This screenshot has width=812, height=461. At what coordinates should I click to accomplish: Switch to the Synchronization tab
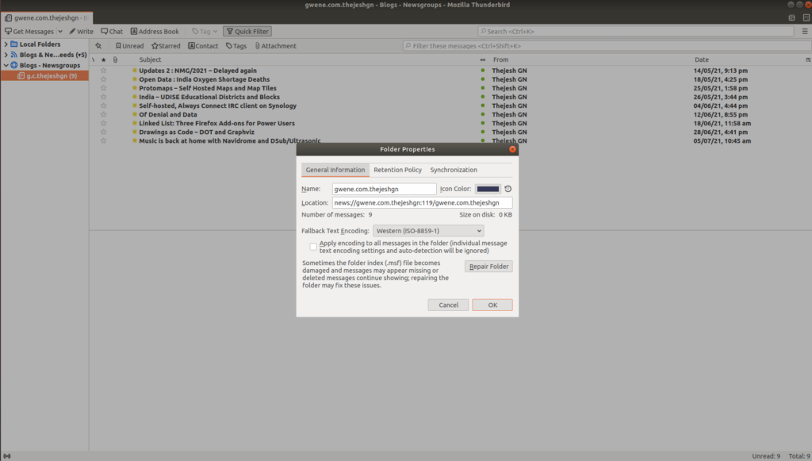pos(454,170)
